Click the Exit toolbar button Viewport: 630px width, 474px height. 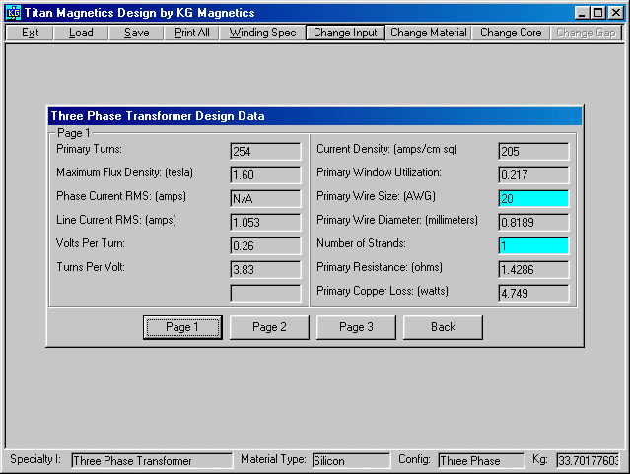coord(30,33)
